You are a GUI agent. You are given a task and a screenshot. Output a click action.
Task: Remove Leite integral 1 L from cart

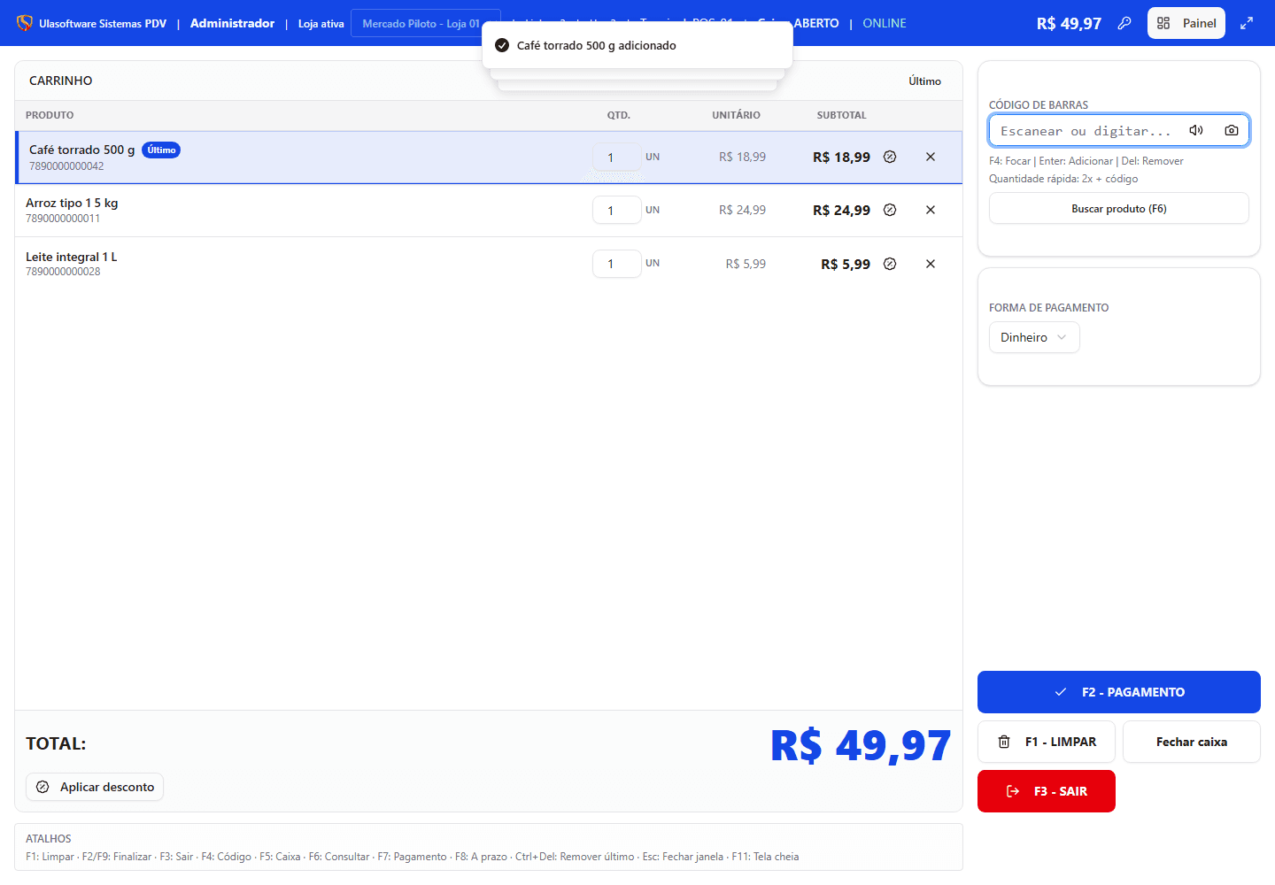(931, 264)
